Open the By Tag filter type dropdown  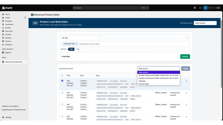pos(80,38)
